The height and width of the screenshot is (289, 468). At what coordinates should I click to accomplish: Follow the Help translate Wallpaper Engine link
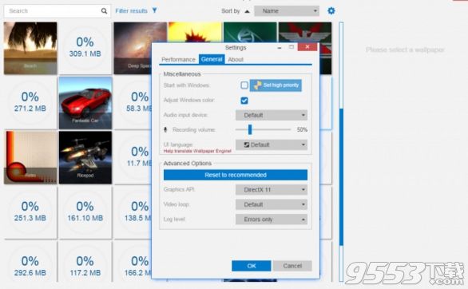[x=197, y=151]
